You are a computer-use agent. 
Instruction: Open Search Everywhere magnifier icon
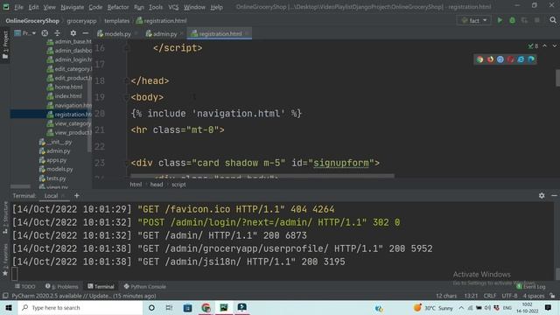(553, 20)
